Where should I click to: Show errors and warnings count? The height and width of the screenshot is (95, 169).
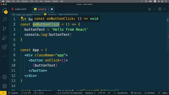coord(39,93)
